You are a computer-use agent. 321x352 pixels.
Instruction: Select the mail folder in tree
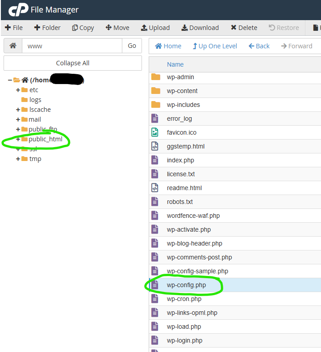[x=35, y=120]
